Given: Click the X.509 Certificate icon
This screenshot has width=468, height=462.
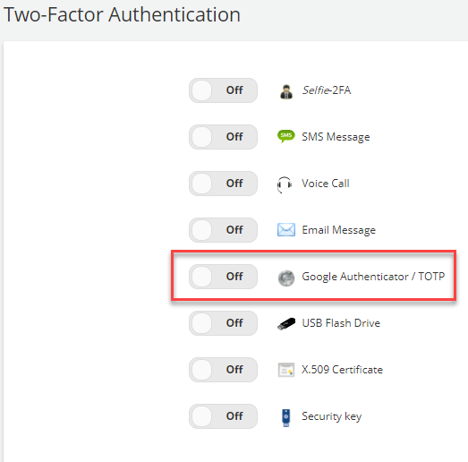Looking at the screenshot, I should click(x=286, y=370).
